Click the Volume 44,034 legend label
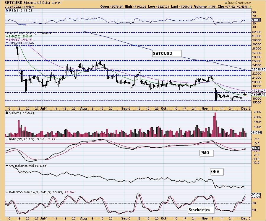Screen dimensions: 266x221 (22, 113)
